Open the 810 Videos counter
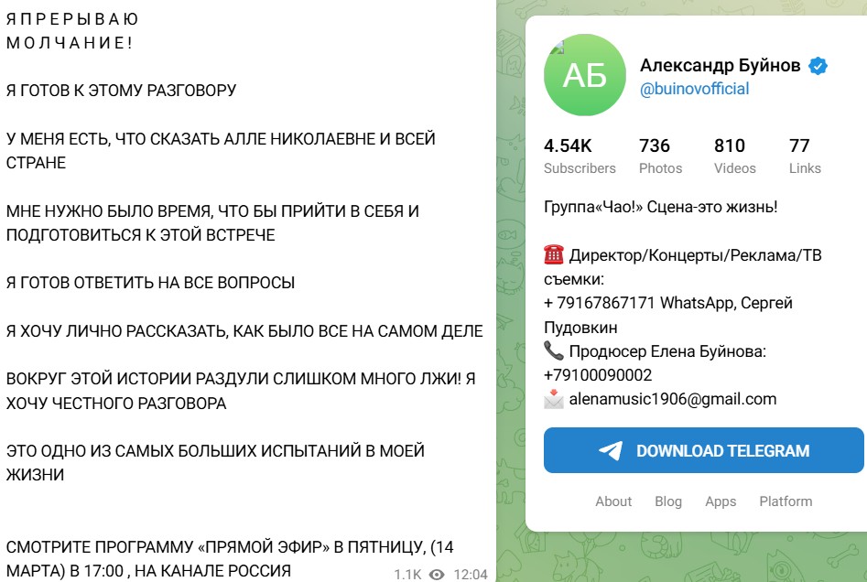 click(734, 156)
